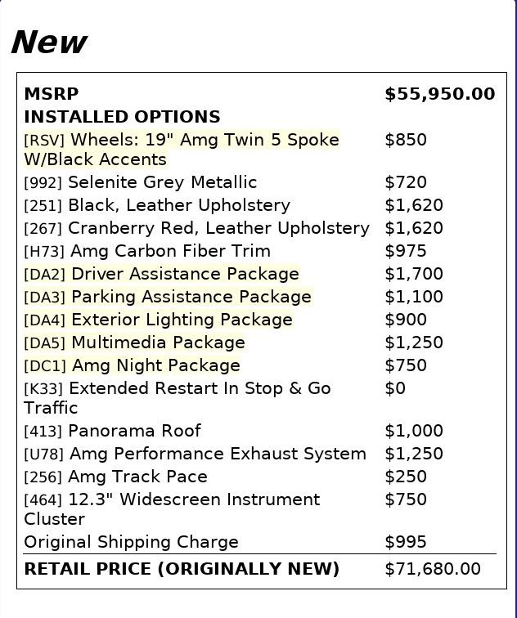This screenshot has width=517, height=618.
Task: Click the Exterior Lighting Package option
Action: click(158, 320)
